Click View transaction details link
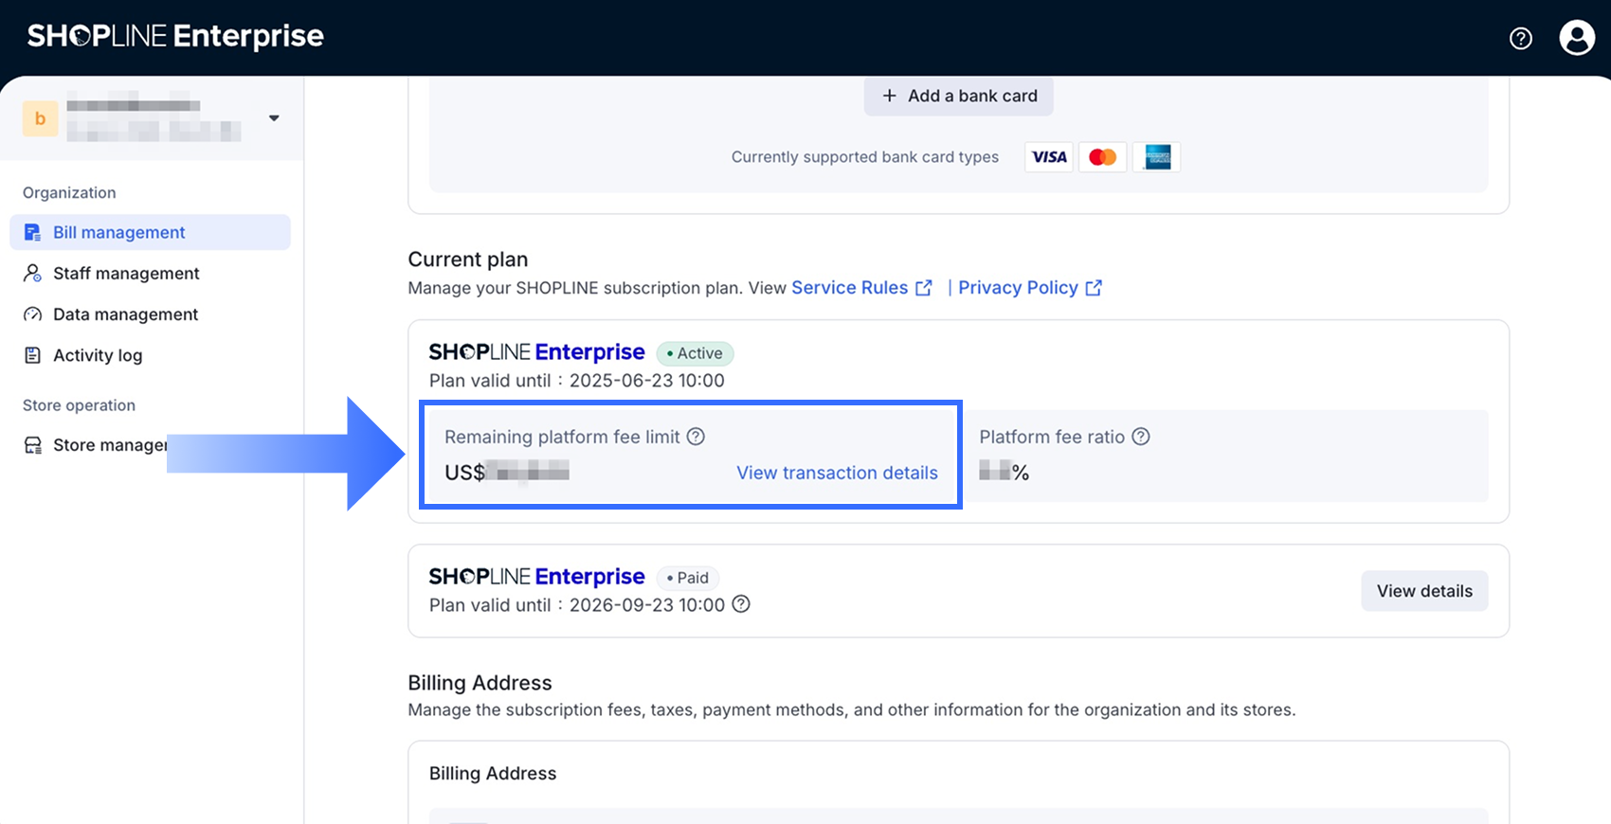 837,473
